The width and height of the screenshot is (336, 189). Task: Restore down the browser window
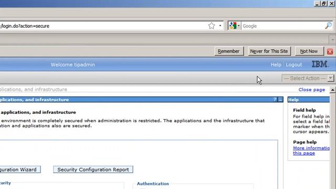pos(324,4)
